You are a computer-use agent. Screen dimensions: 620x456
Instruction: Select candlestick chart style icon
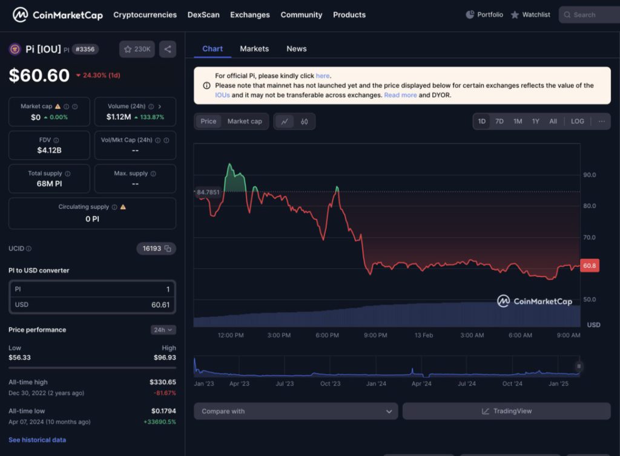[304, 122]
